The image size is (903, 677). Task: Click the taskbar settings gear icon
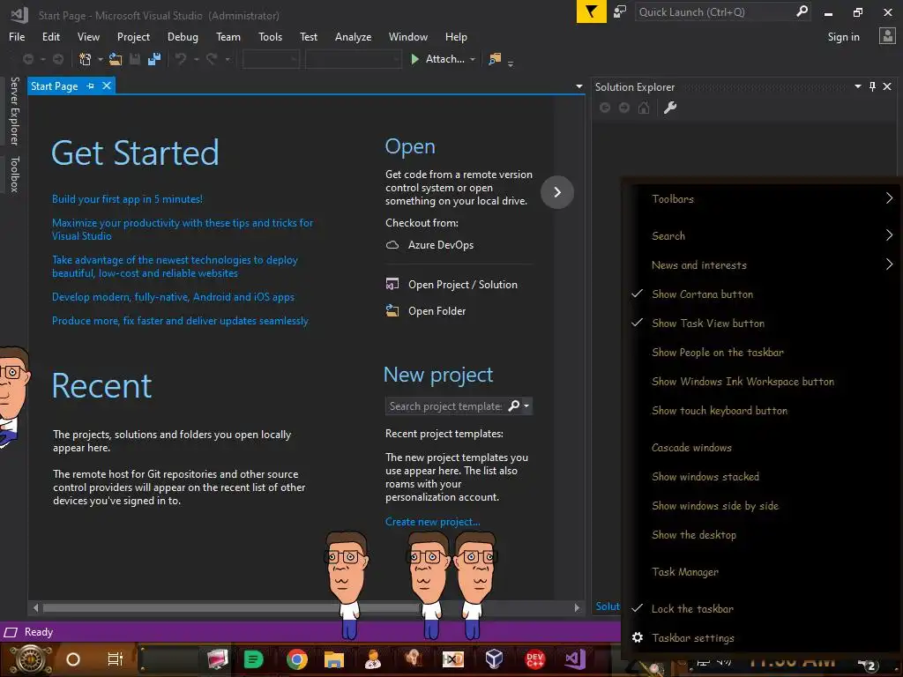(638, 637)
